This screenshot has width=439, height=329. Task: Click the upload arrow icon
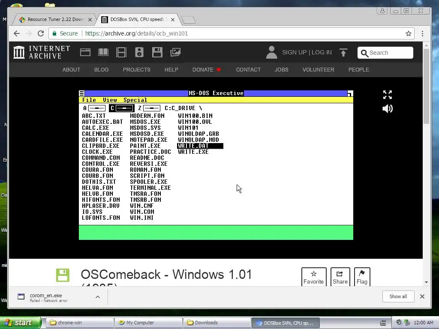(x=343, y=52)
